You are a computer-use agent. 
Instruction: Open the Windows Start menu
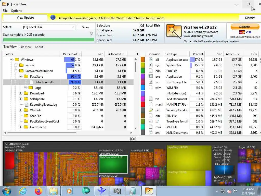click(x=7, y=191)
